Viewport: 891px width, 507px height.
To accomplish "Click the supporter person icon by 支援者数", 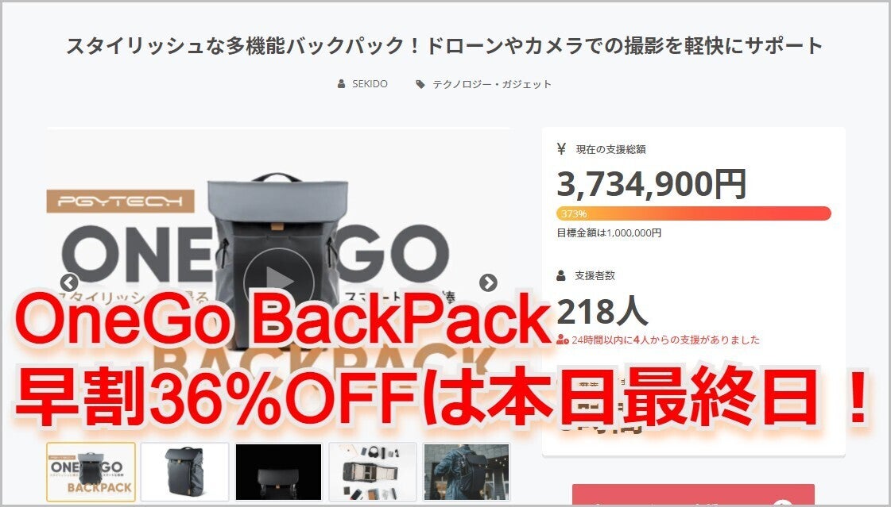I will tap(561, 275).
